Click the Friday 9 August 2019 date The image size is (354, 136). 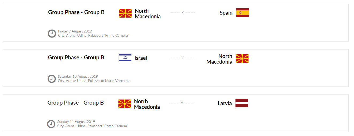point(75,31)
